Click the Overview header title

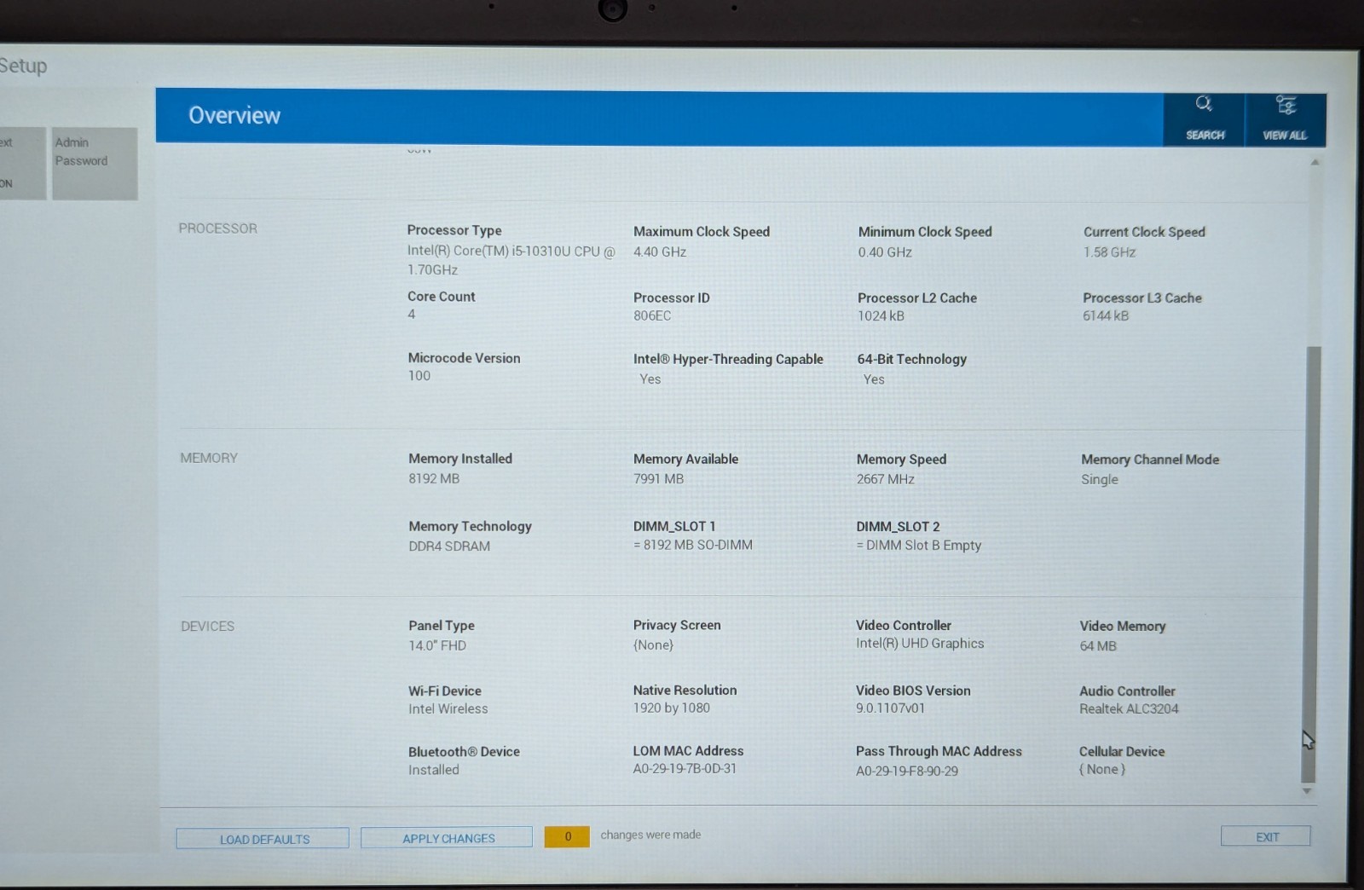click(x=234, y=115)
